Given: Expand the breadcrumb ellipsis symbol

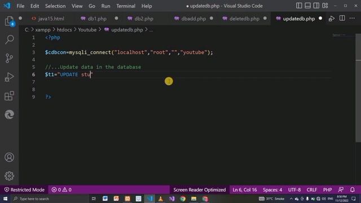Looking at the screenshot, I should (151, 30).
